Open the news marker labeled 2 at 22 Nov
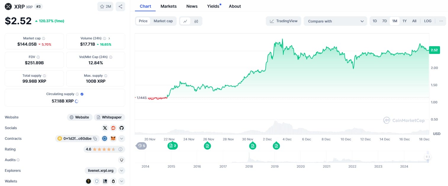This screenshot has width=448, height=186. [173, 146]
